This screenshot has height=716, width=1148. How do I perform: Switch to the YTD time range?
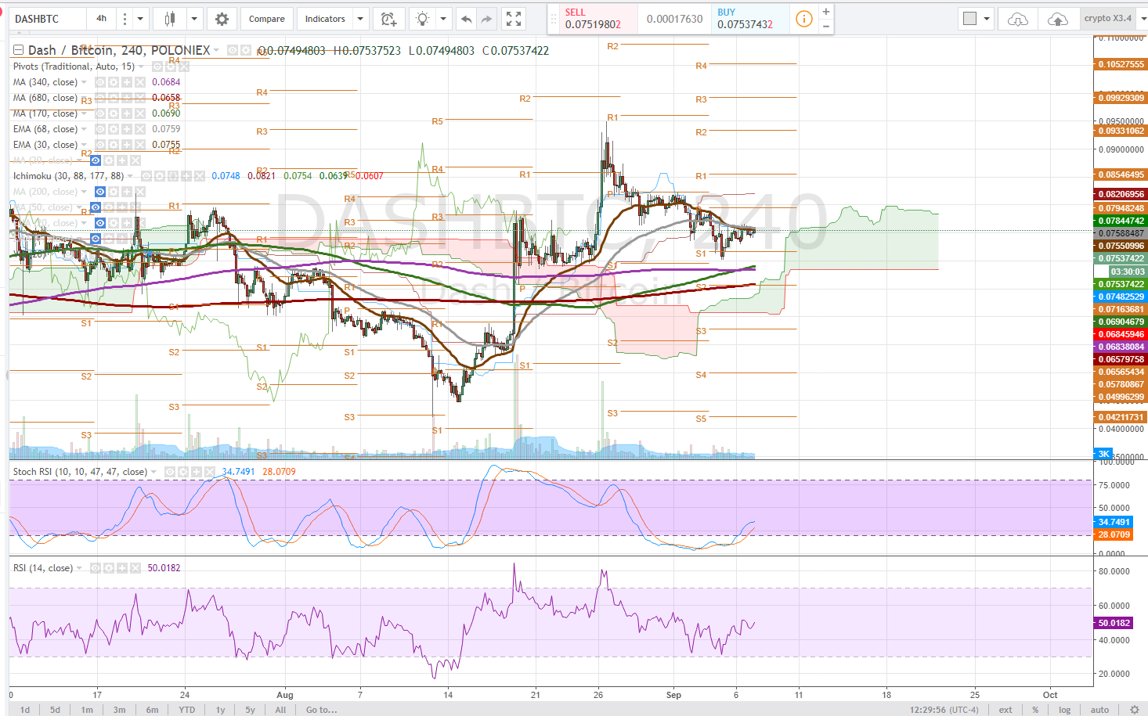pos(186,710)
